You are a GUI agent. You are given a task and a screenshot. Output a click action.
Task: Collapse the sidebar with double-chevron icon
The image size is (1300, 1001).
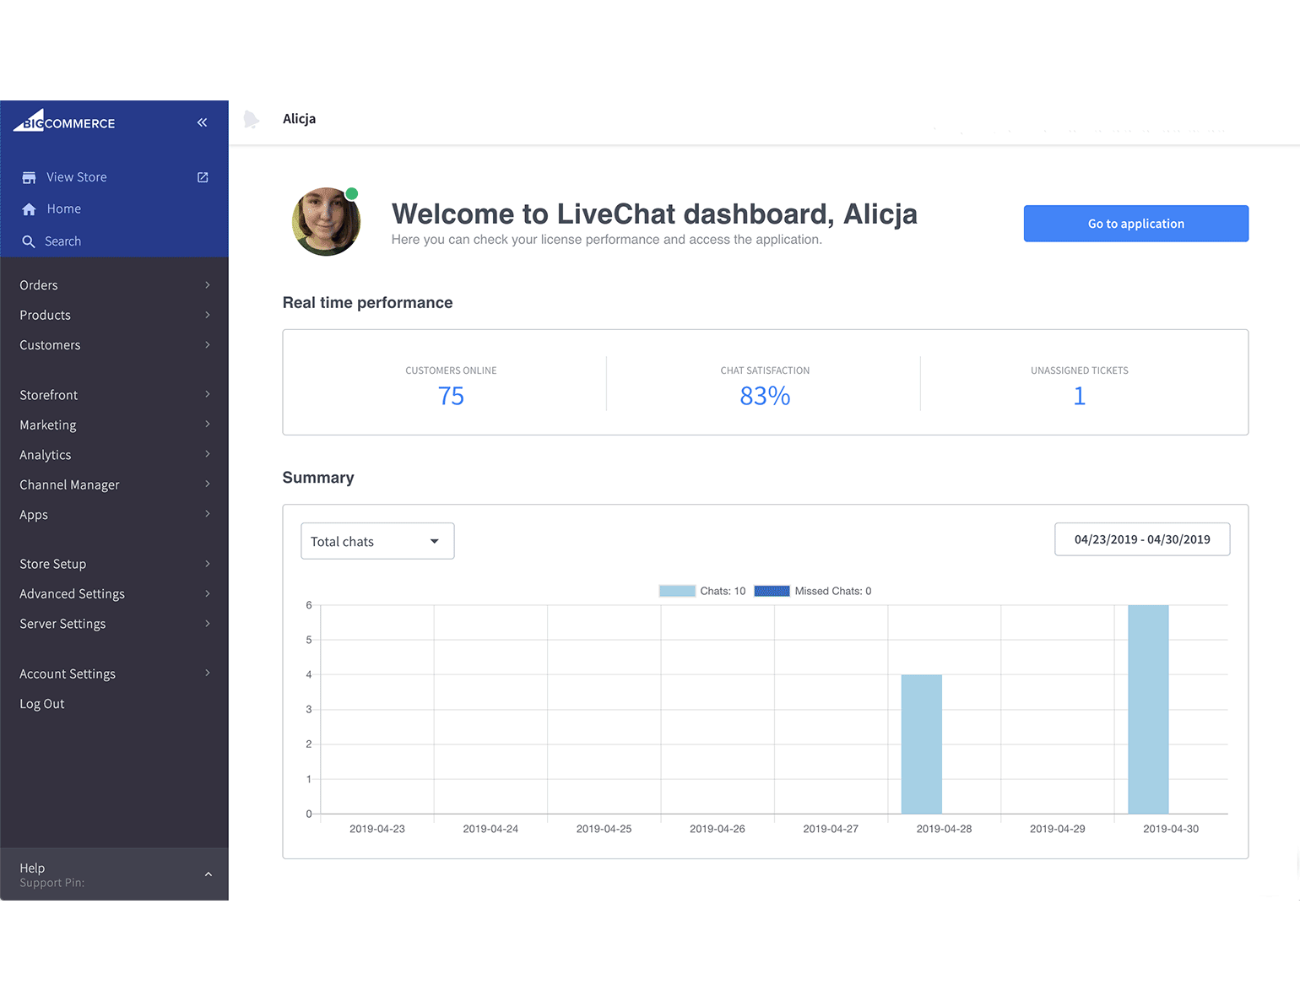pyautogui.click(x=203, y=122)
